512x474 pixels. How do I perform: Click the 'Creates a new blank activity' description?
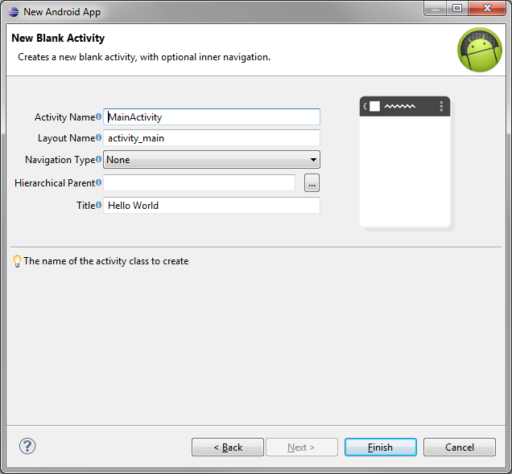coord(144,57)
